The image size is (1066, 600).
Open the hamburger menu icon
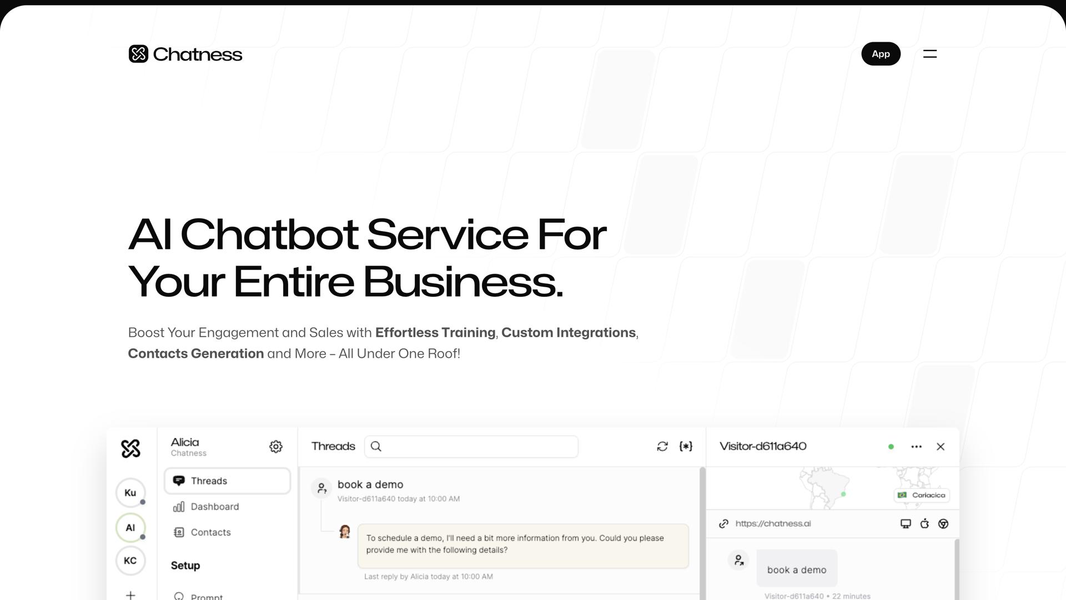(x=929, y=54)
